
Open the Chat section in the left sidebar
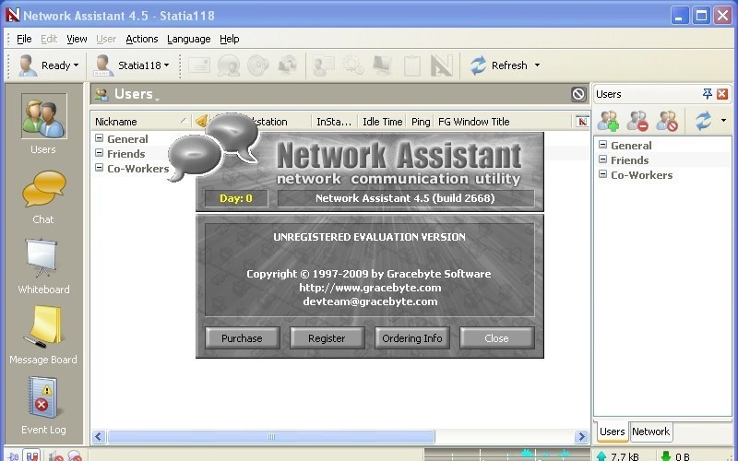(x=43, y=197)
